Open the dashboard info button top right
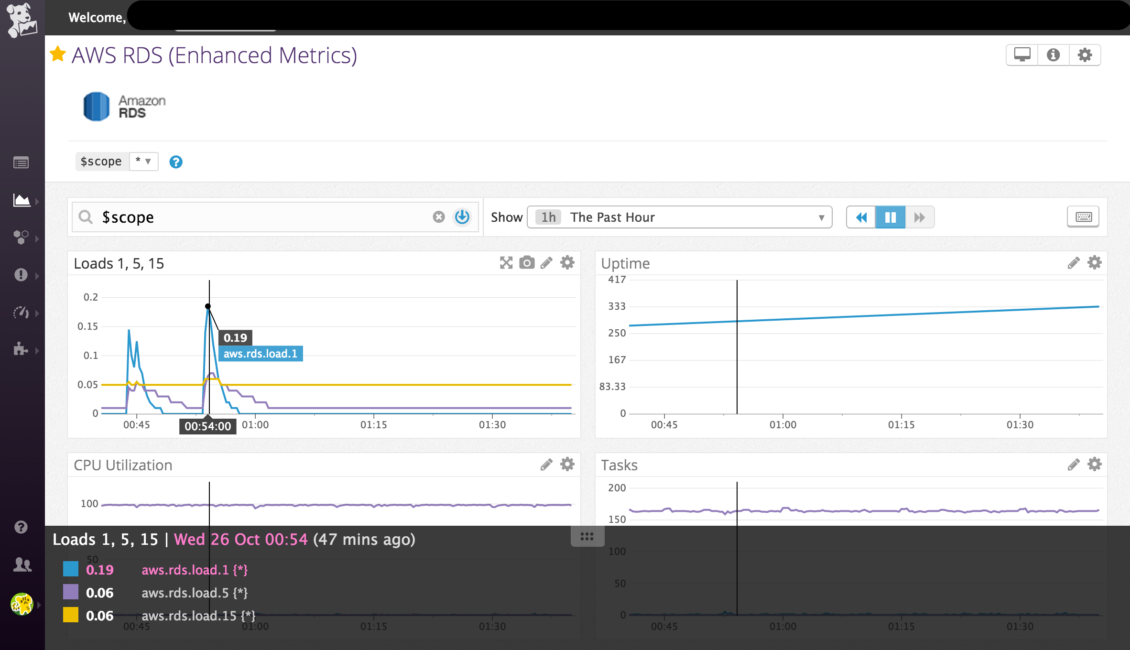This screenshot has height=650, width=1130. tap(1053, 54)
